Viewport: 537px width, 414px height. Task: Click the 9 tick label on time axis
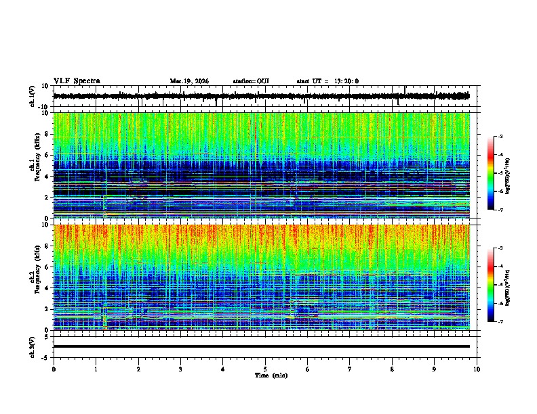point(434,369)
